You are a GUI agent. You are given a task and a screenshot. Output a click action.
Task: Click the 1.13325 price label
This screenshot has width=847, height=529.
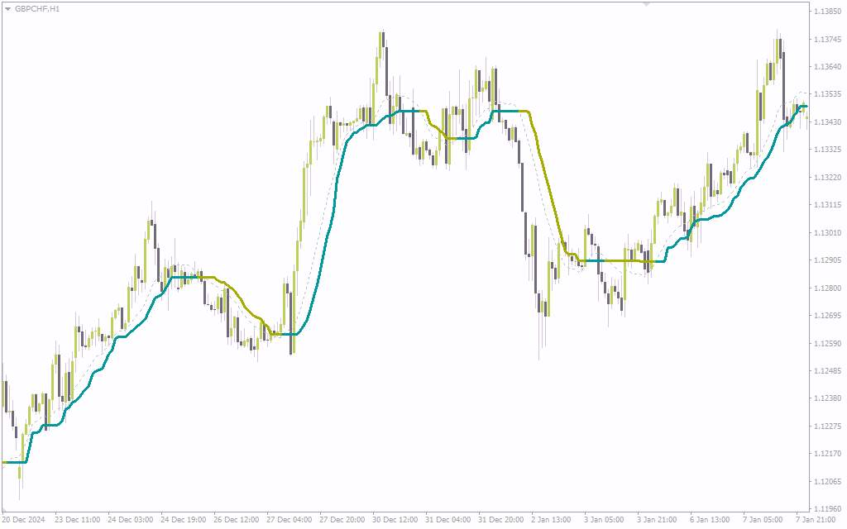[x=827, y=150]
